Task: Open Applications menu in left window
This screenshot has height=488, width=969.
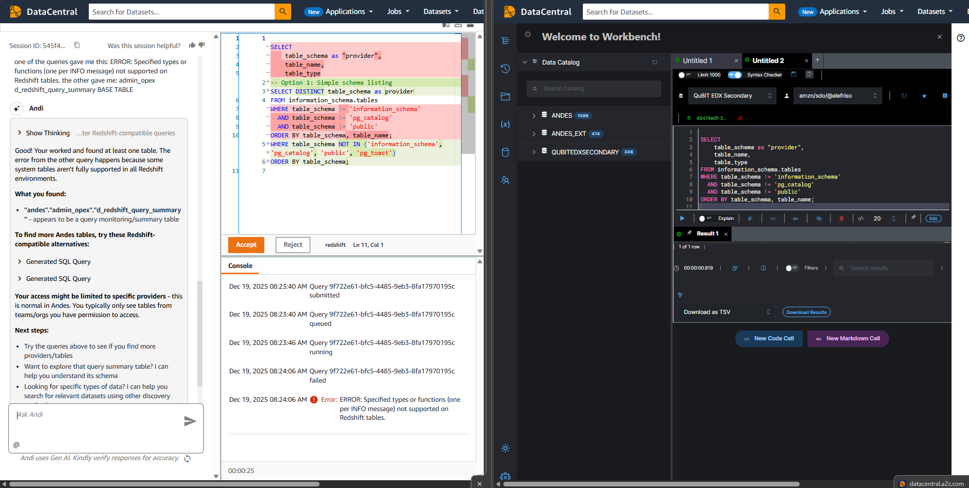Action: click(x=349, y=11)
